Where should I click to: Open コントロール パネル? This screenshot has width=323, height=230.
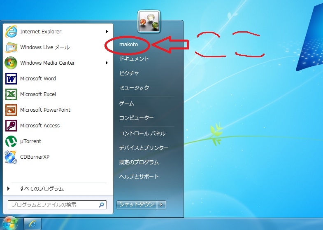click(142, 134)
